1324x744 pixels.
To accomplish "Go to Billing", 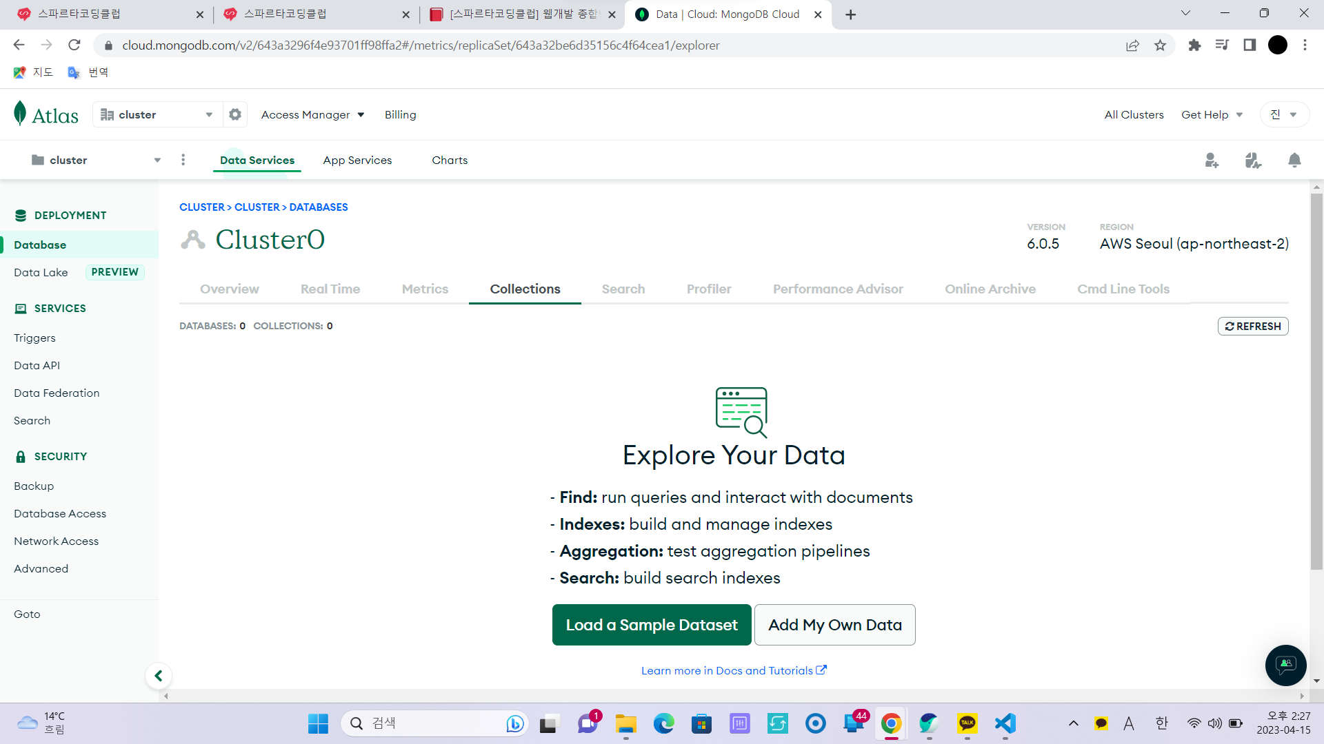I will point(400,114).
